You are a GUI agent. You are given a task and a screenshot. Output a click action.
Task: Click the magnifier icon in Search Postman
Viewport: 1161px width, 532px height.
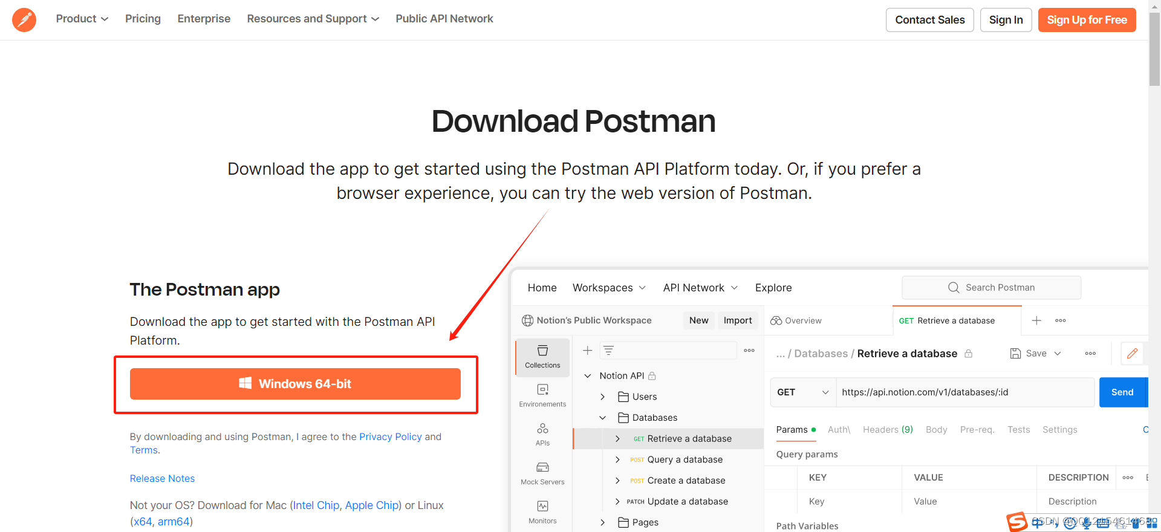coord(954,288)
